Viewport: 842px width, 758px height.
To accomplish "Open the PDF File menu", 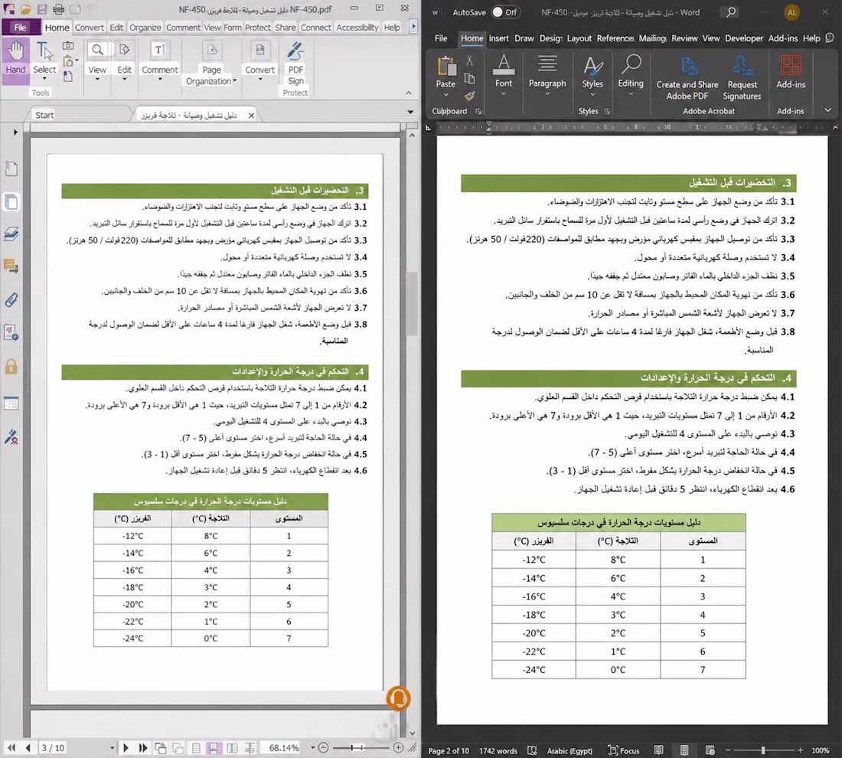I will 21,27.
